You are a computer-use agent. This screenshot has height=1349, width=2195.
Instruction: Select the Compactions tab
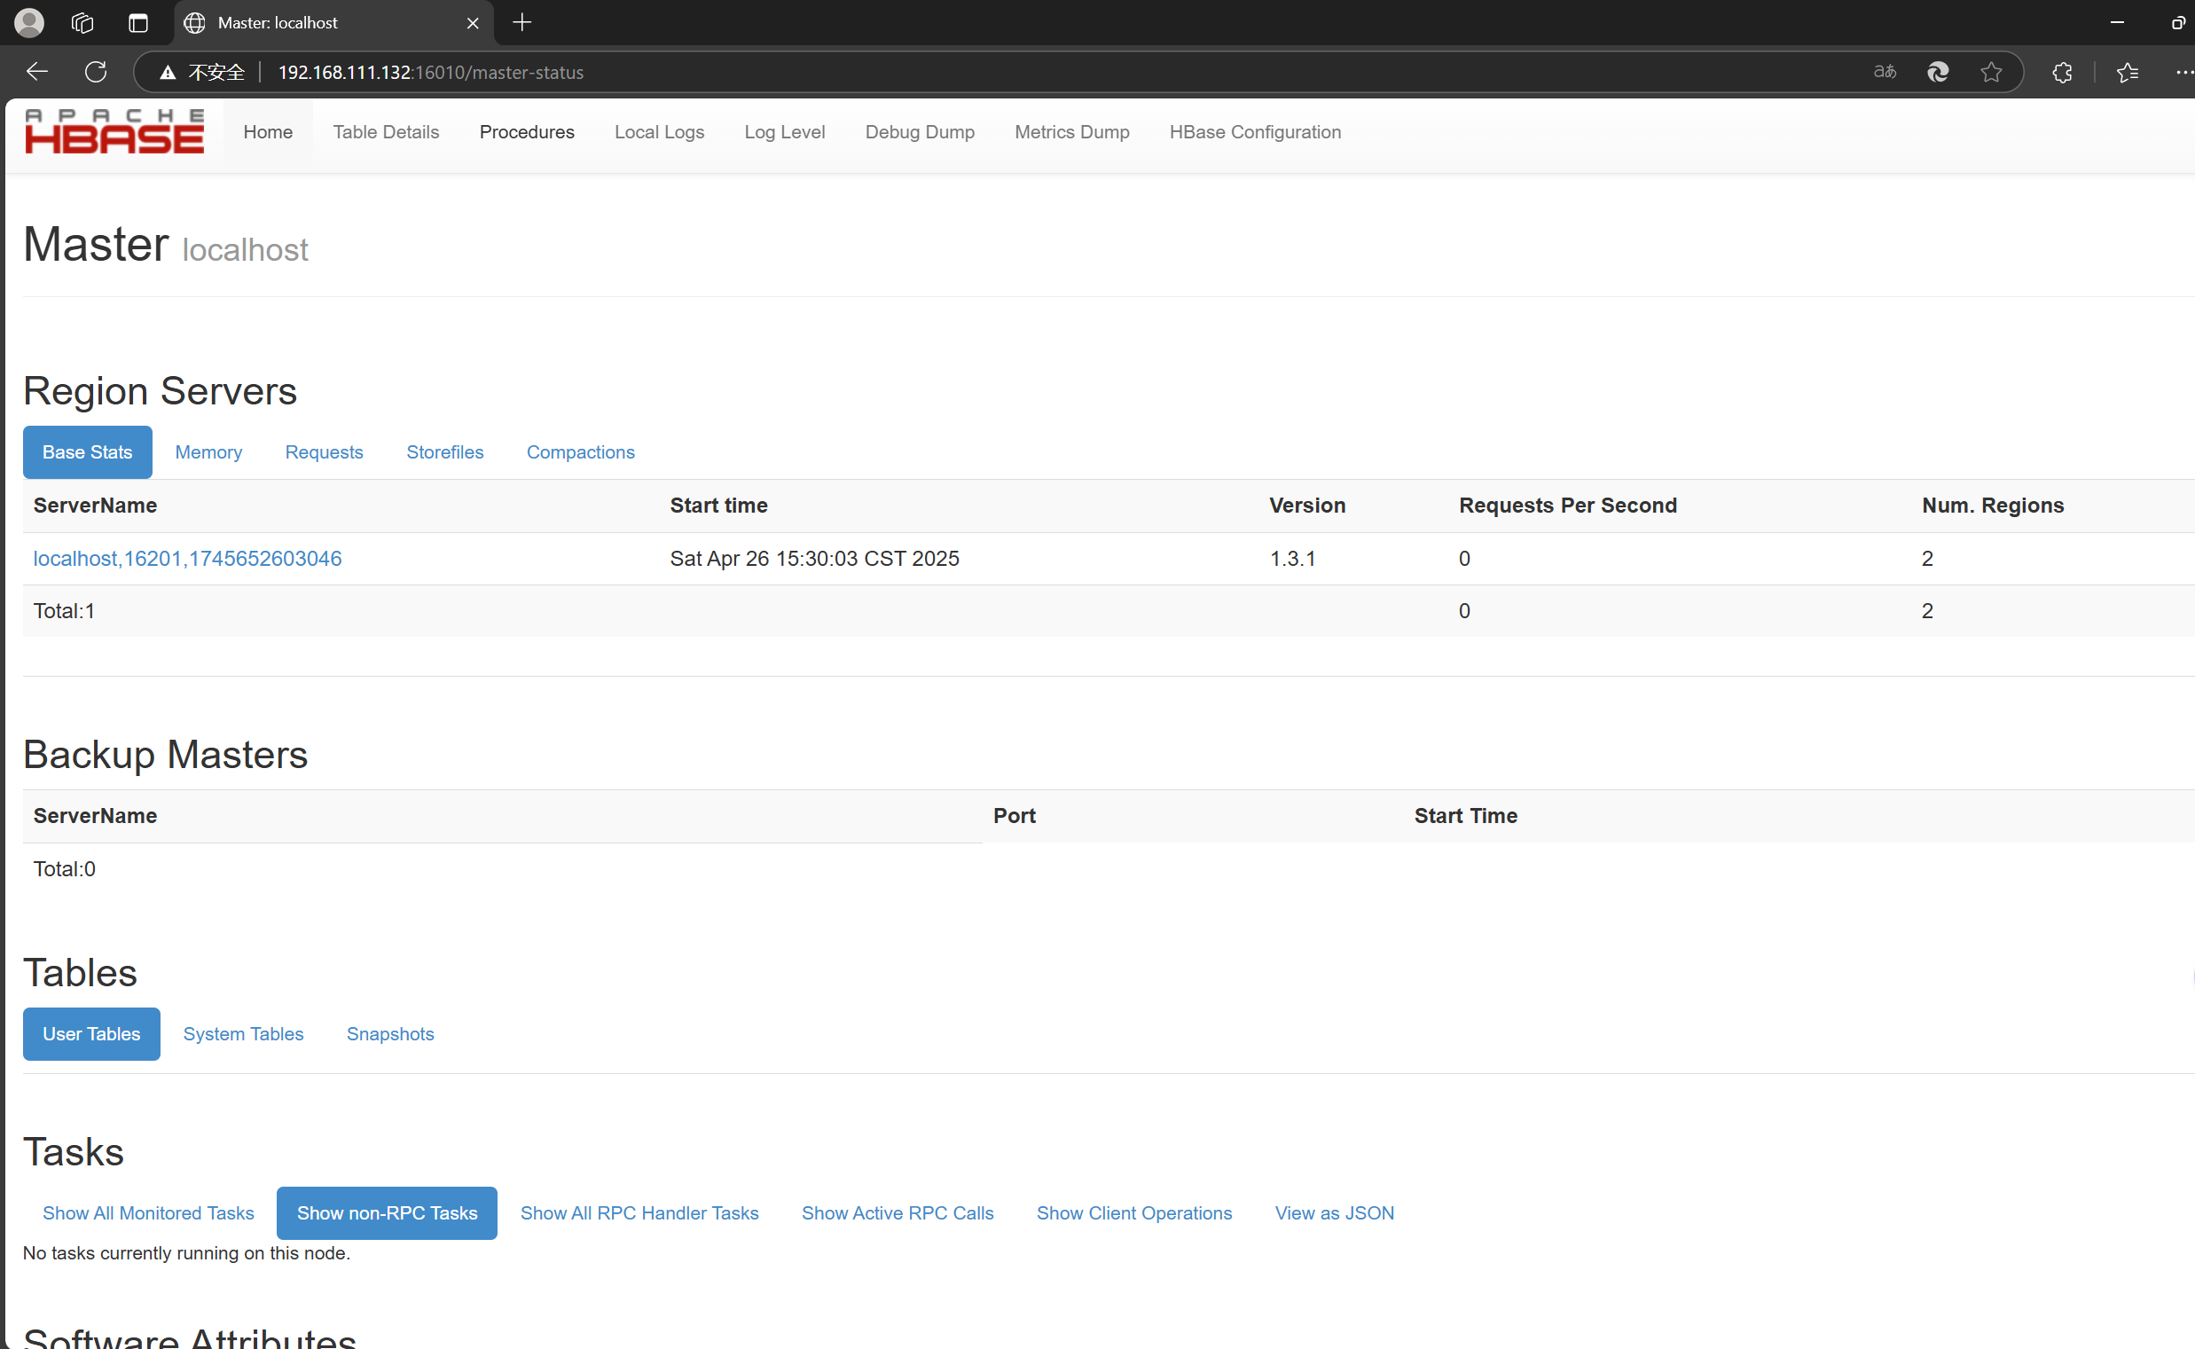coord(580,452)
